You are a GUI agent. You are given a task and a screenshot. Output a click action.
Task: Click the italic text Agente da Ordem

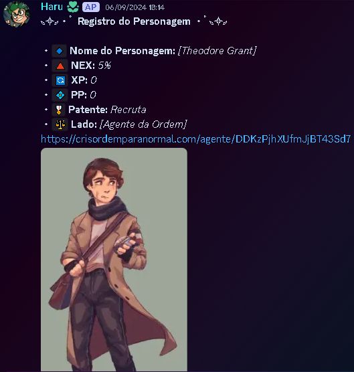tap(143, 124)
